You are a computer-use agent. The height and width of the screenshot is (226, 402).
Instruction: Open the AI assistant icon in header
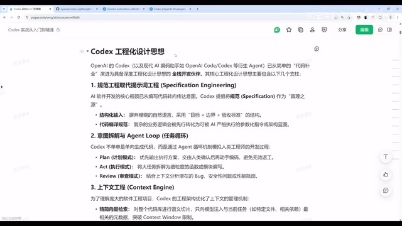click(x=277, y=30)
